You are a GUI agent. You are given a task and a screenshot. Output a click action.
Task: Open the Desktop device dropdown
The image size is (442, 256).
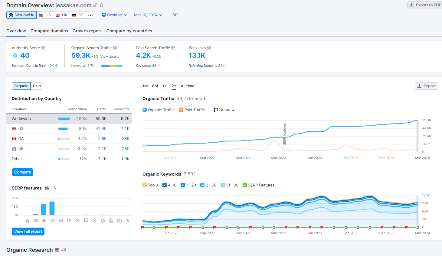click(x=114, y=15)
